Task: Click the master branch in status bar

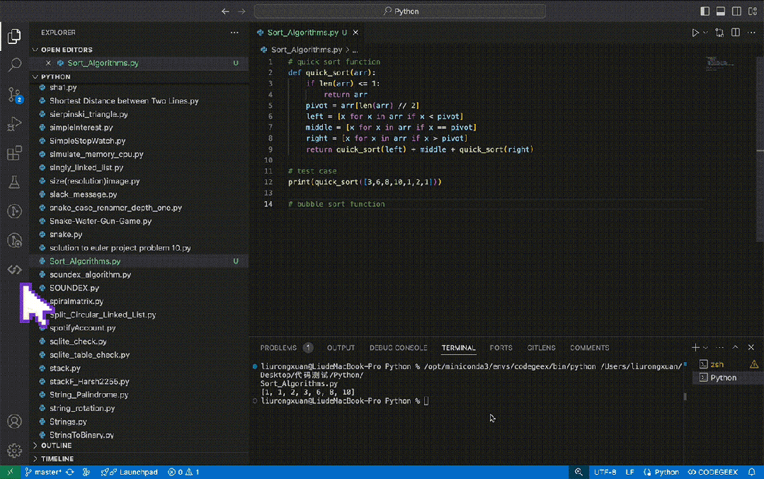Action: coord(47,472)
